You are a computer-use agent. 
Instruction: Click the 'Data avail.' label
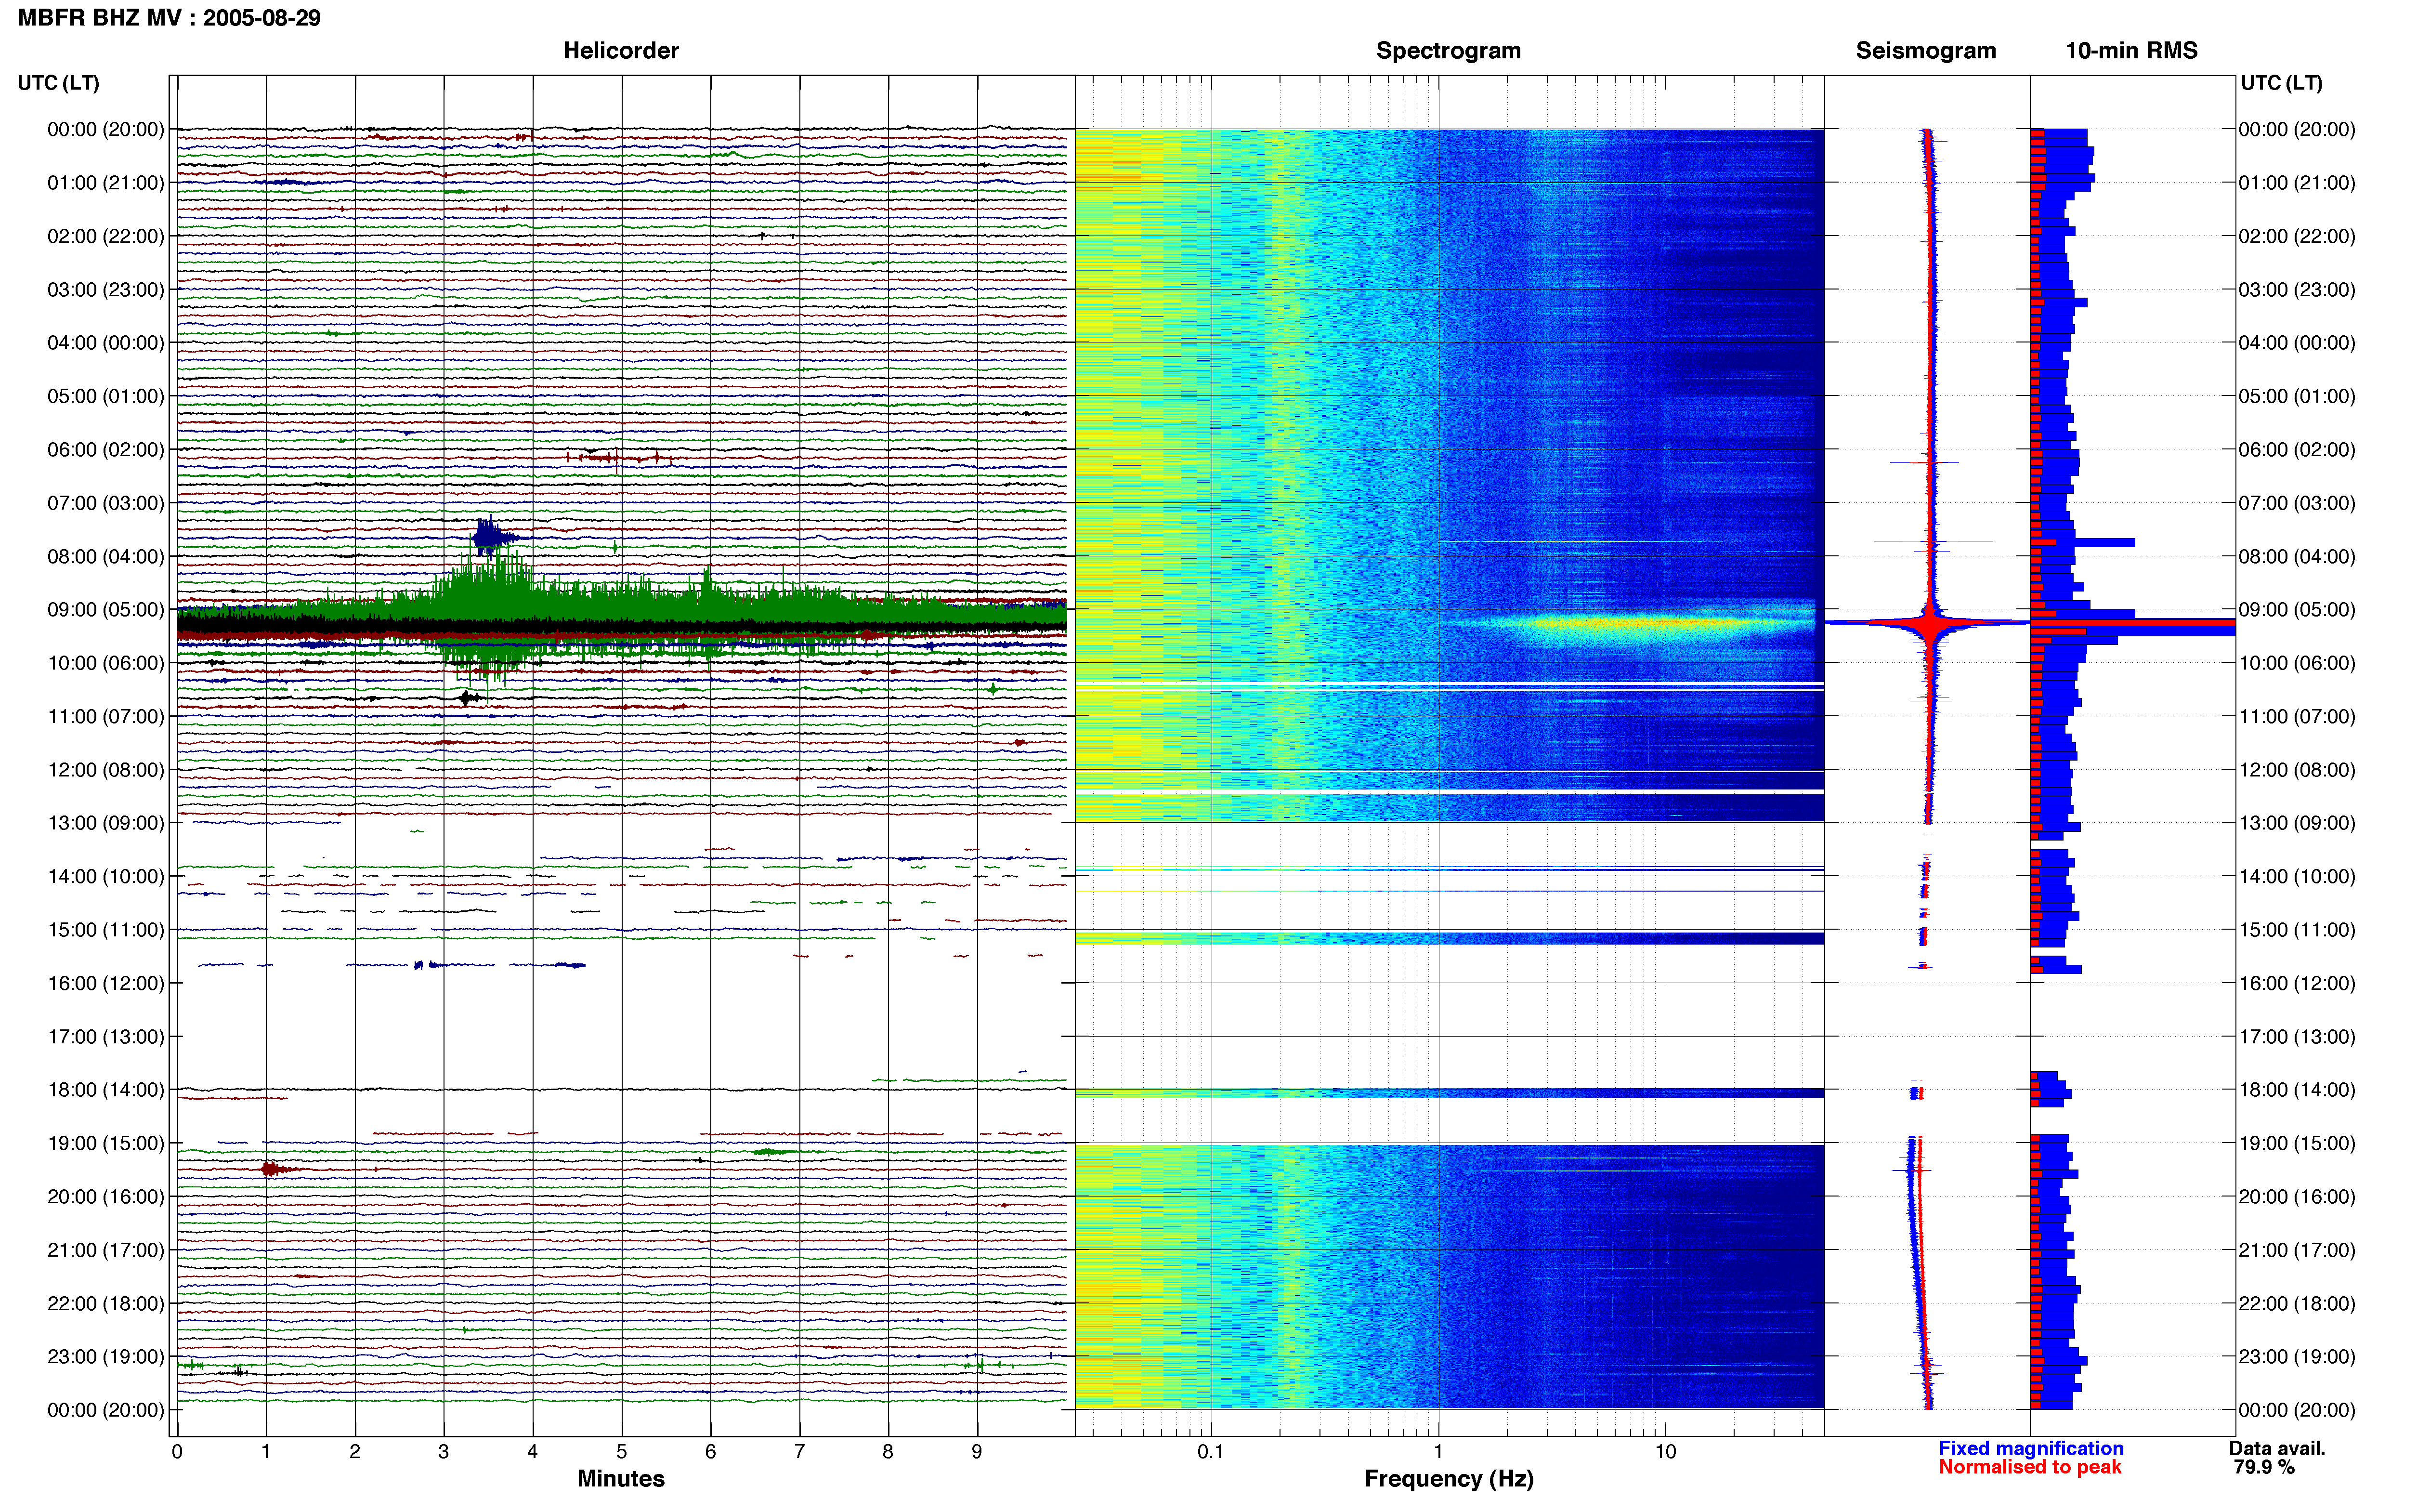click(x=2277, y=1448)
